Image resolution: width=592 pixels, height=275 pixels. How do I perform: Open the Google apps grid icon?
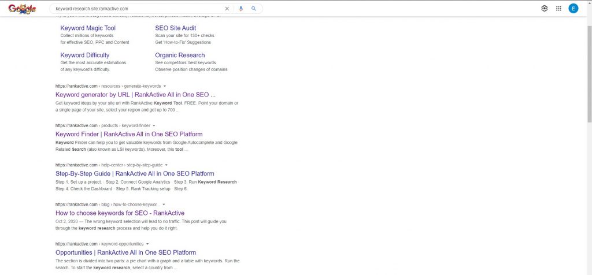(x=559, y=8)
